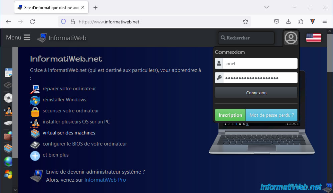
Task: Click the orange padlock sécuriser icon
Action: coord(35,112)
